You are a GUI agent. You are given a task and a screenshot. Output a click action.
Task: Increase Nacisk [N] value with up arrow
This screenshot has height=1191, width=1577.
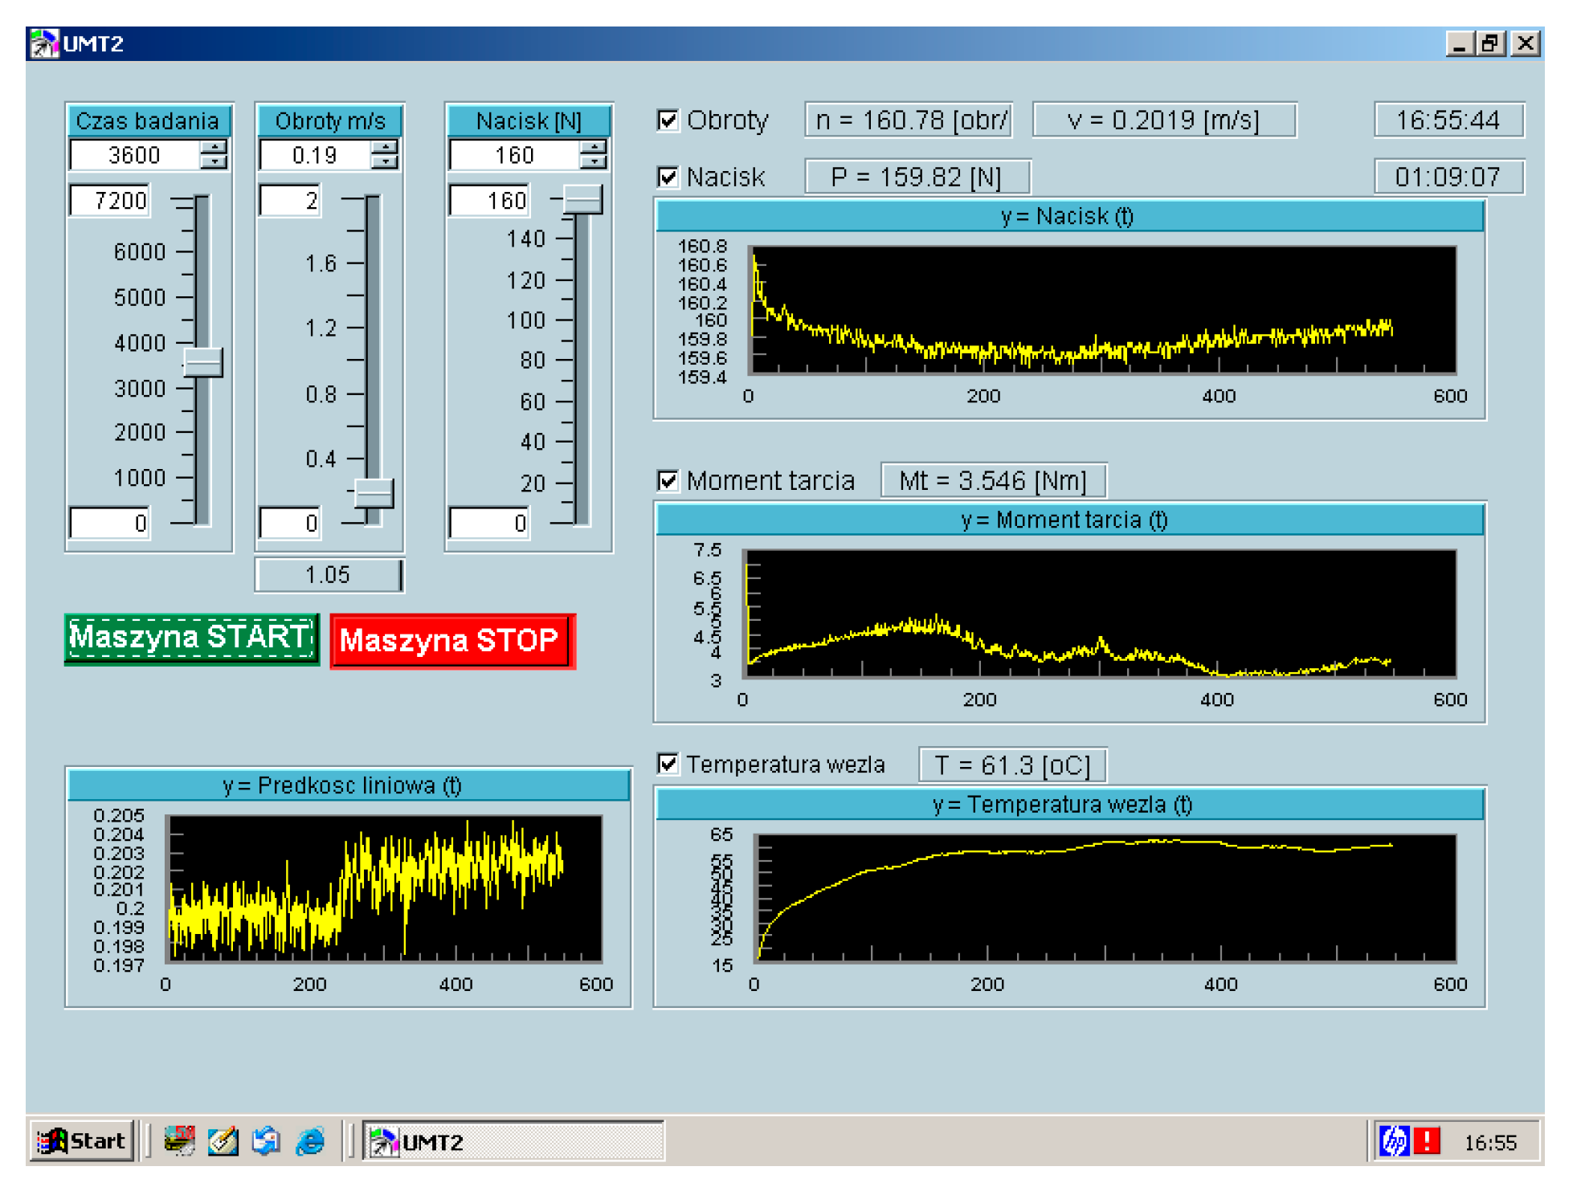593,148
